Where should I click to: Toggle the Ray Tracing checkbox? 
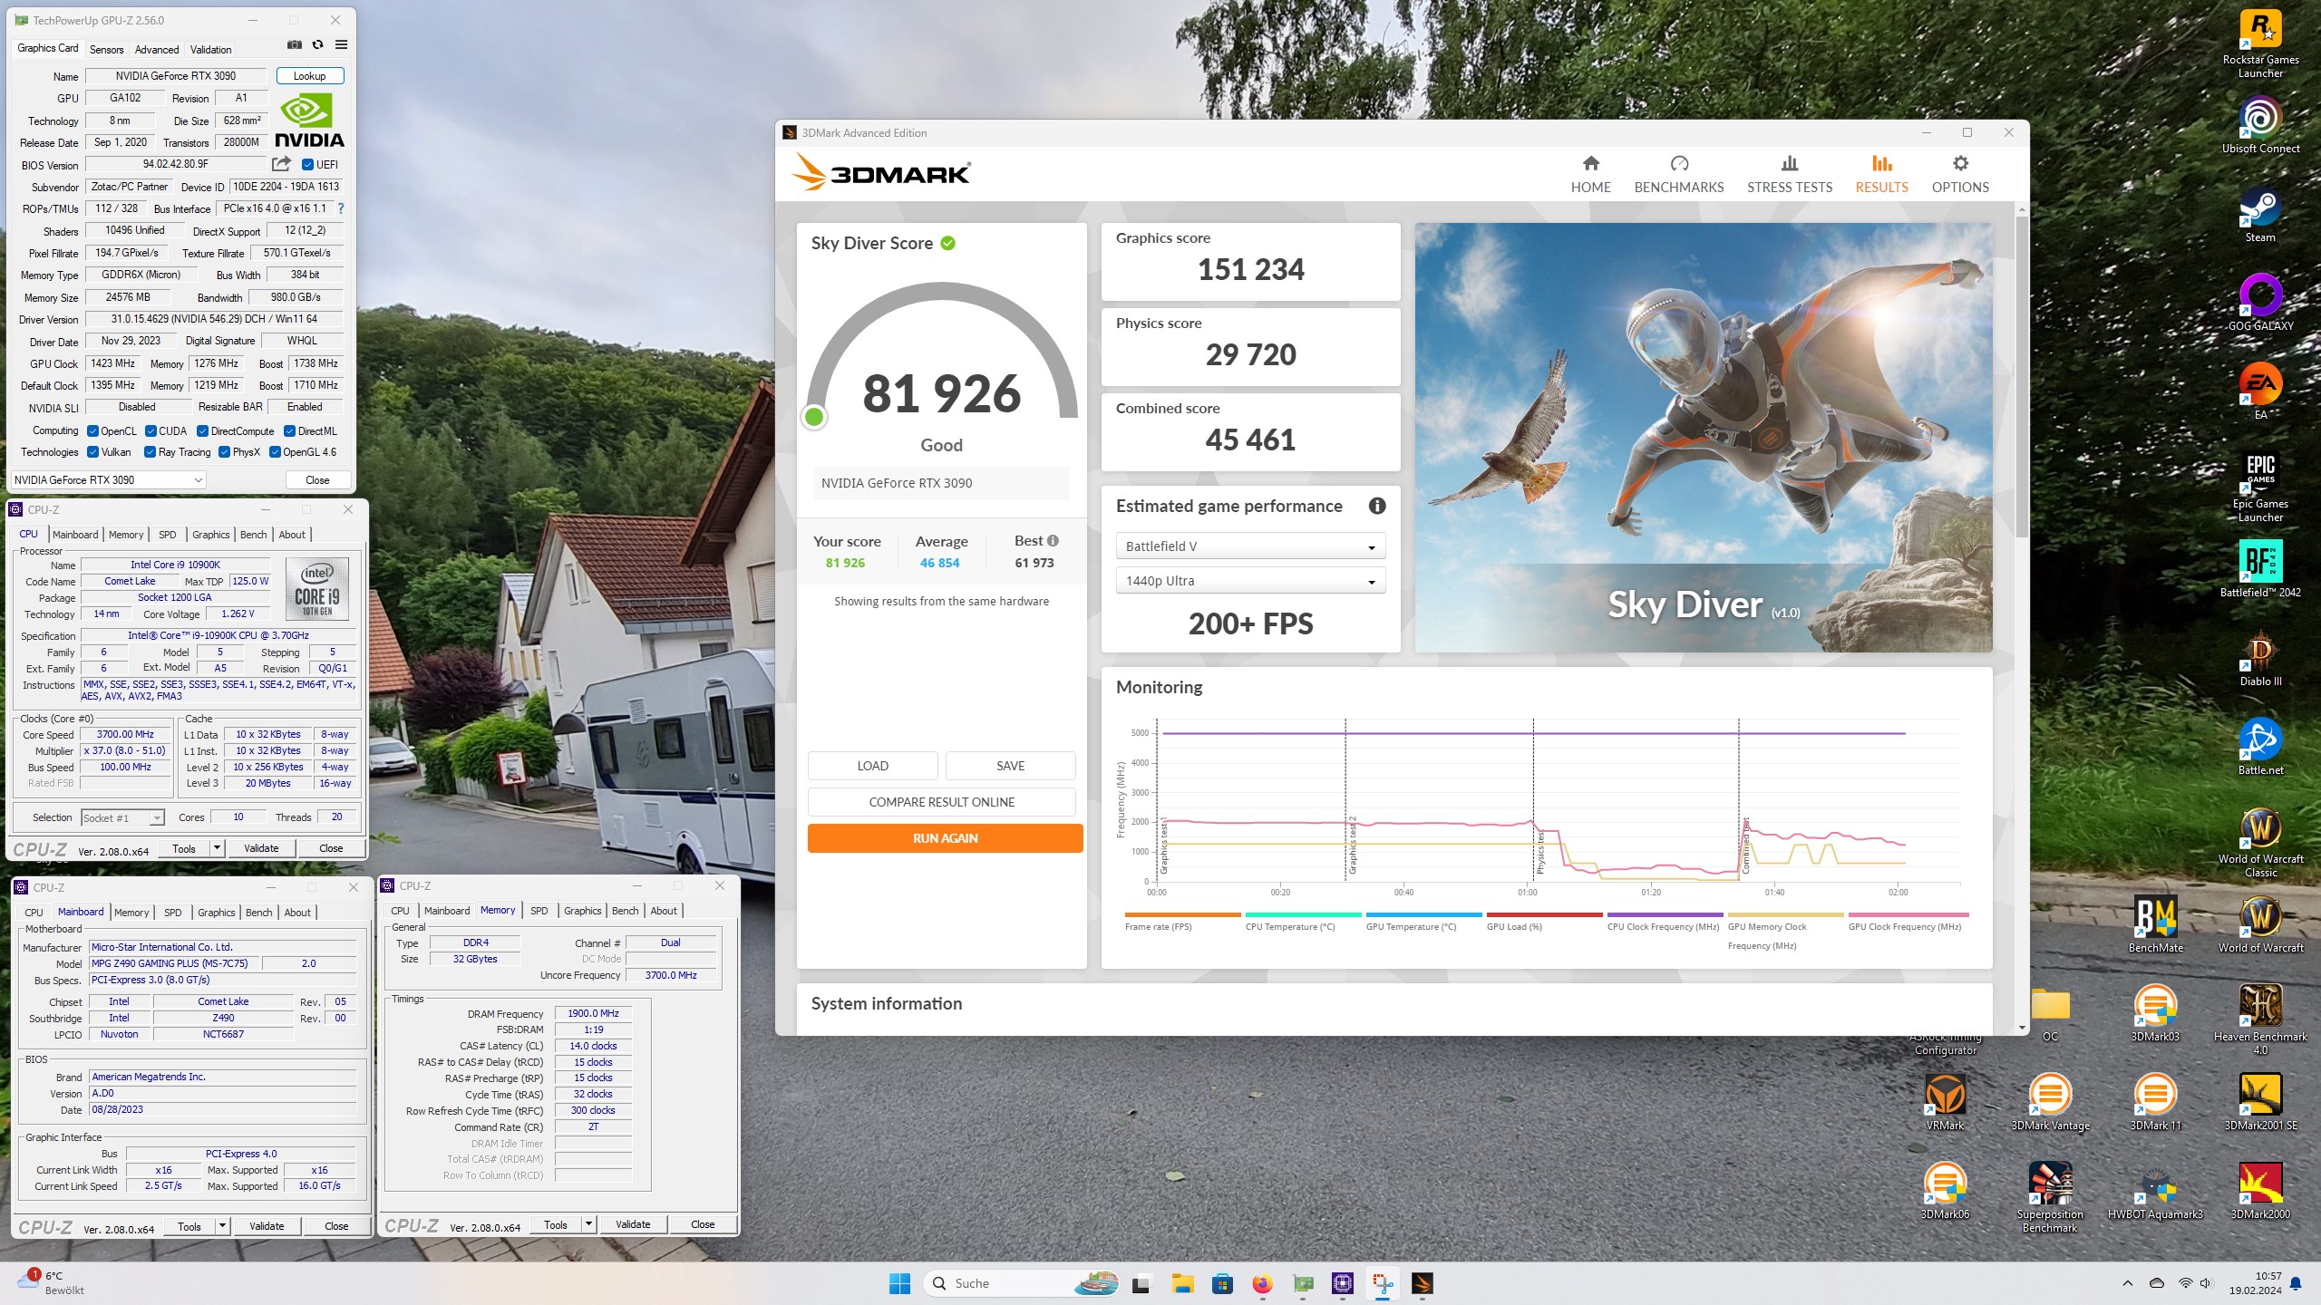click(x=150, y=452)
